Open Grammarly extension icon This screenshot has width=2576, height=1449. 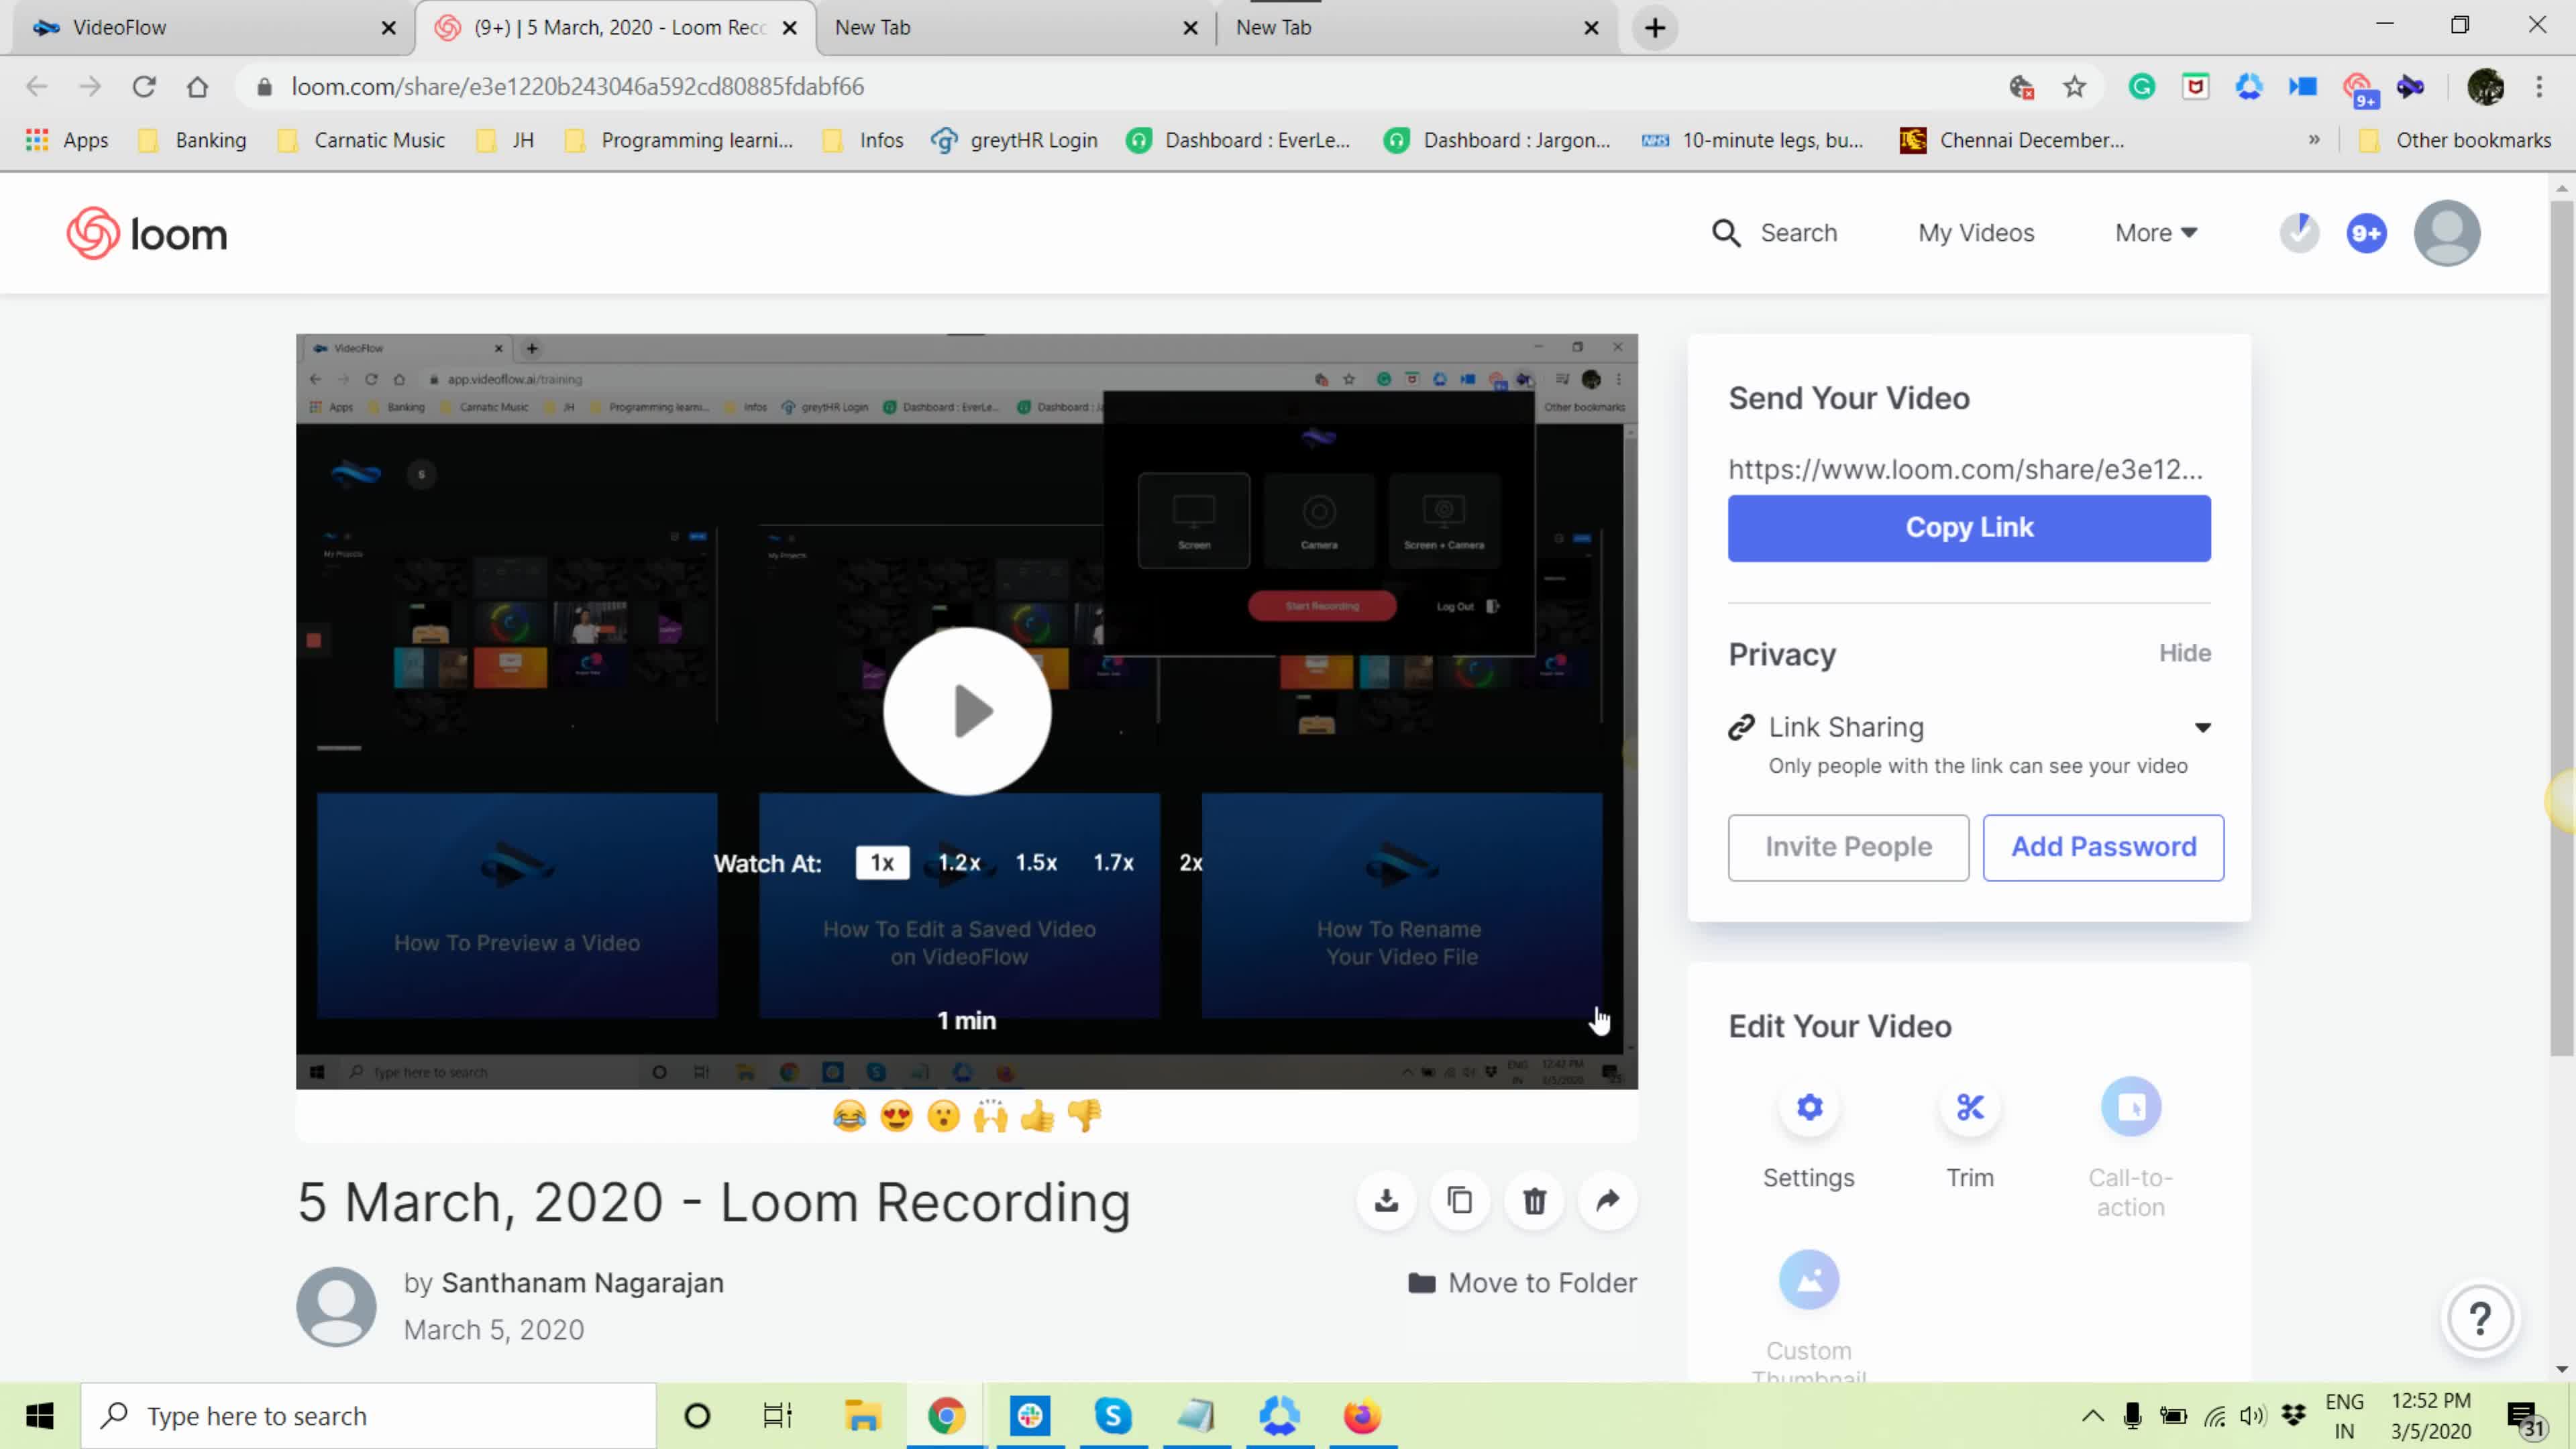point(2142,87)
